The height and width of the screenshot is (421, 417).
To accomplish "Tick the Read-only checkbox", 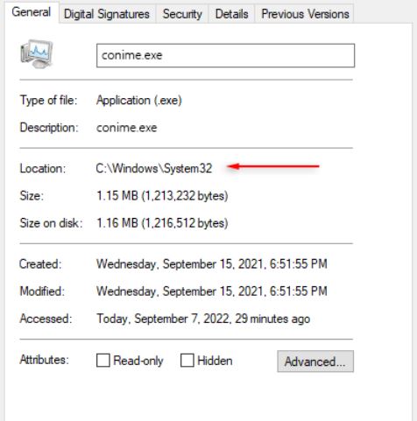I will pyautogui.click(x=103, y=361).
